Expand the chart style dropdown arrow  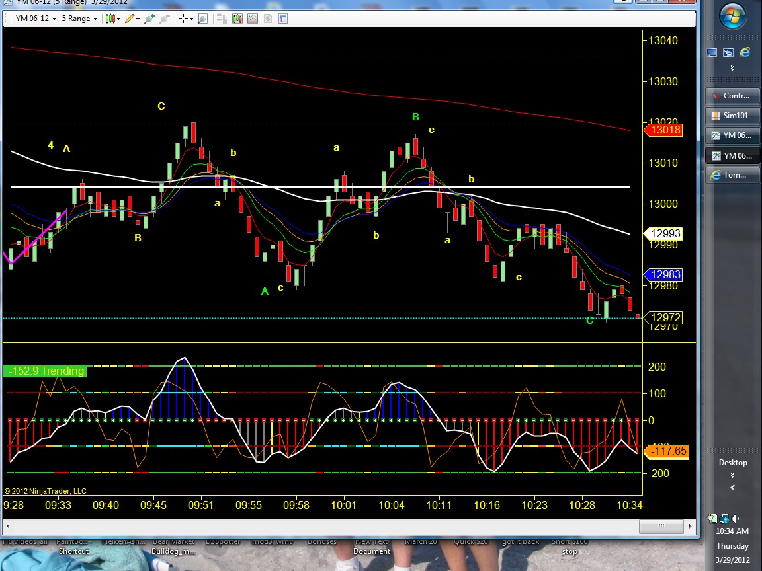118,19
